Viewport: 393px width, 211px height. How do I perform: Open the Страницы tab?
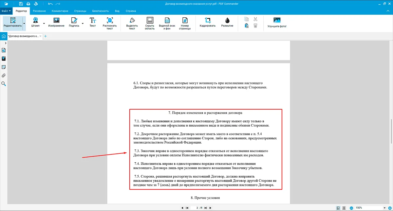[x=80, y=11]
